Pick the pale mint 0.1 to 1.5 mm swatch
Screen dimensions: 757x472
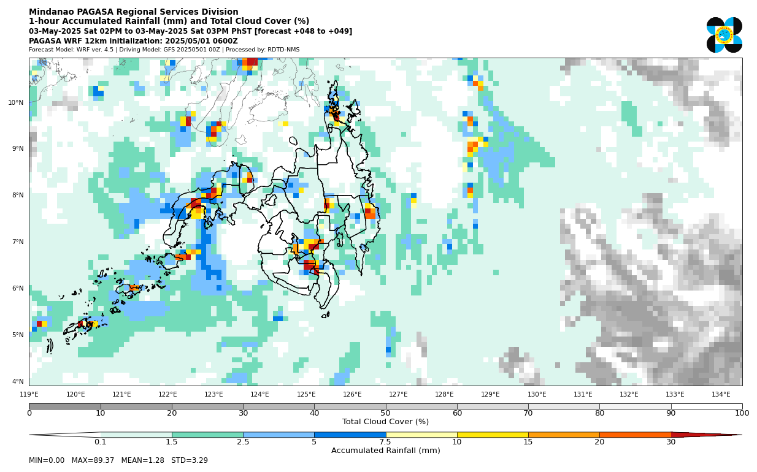(136, 435)
